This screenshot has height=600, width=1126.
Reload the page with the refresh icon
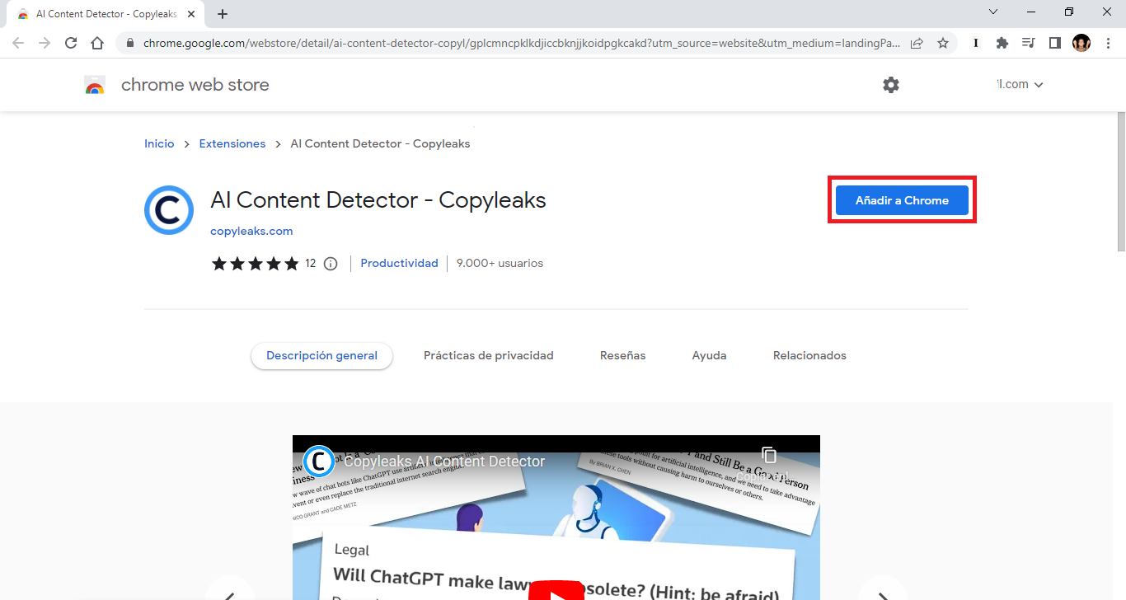coord(71,43)
